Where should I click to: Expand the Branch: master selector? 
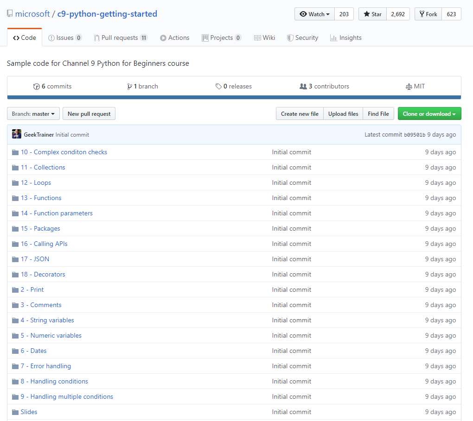[33, 114]
